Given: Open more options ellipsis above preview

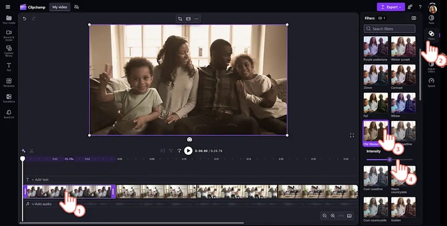Looking at the screenshot, I should coord(196,18).
